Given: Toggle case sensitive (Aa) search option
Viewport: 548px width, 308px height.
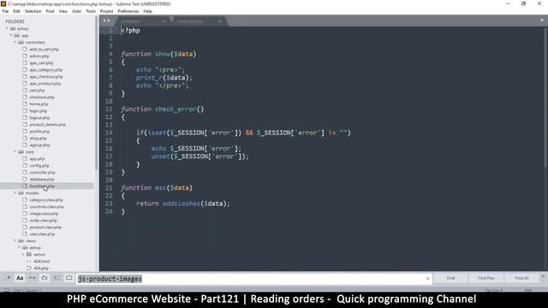Looking at the screenshot, I should (x=20, y=278).
